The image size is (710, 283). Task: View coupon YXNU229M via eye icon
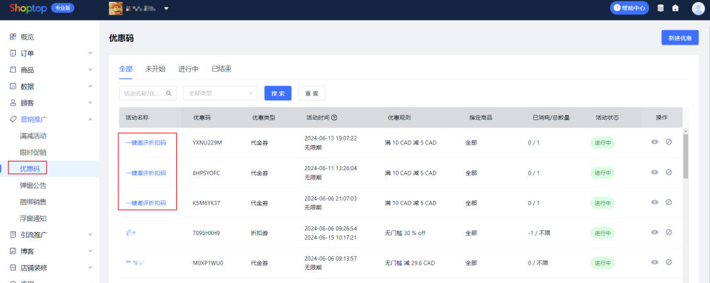click(654, 142)
